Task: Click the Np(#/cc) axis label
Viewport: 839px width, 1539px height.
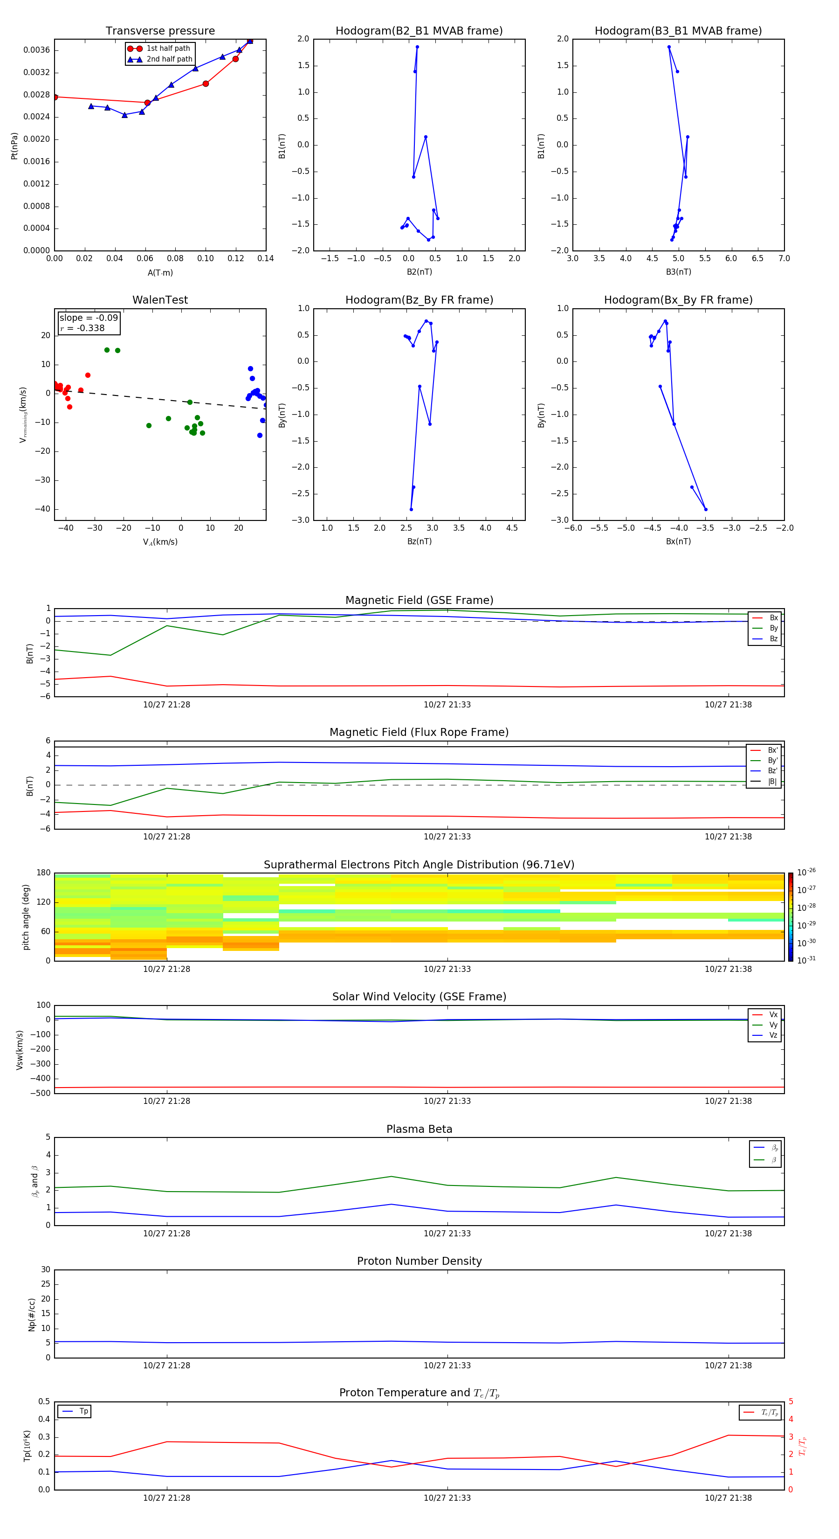Action: click(32, 1314)
